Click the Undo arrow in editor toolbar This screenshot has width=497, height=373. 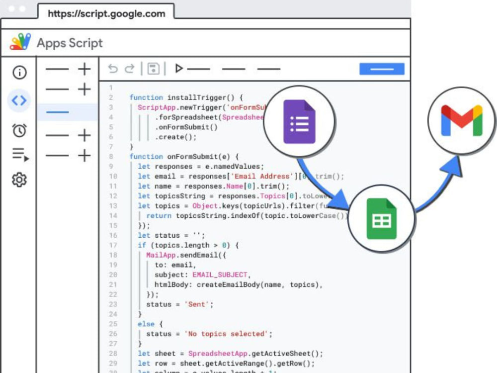tap(113, 69)
